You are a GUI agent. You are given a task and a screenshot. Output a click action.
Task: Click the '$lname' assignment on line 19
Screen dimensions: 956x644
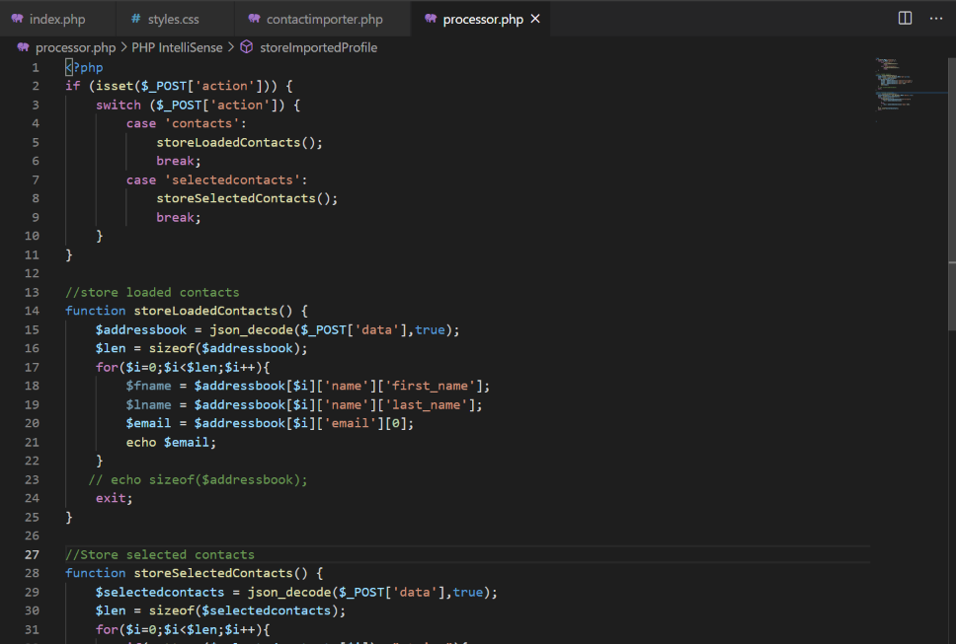tap(304, 404)
